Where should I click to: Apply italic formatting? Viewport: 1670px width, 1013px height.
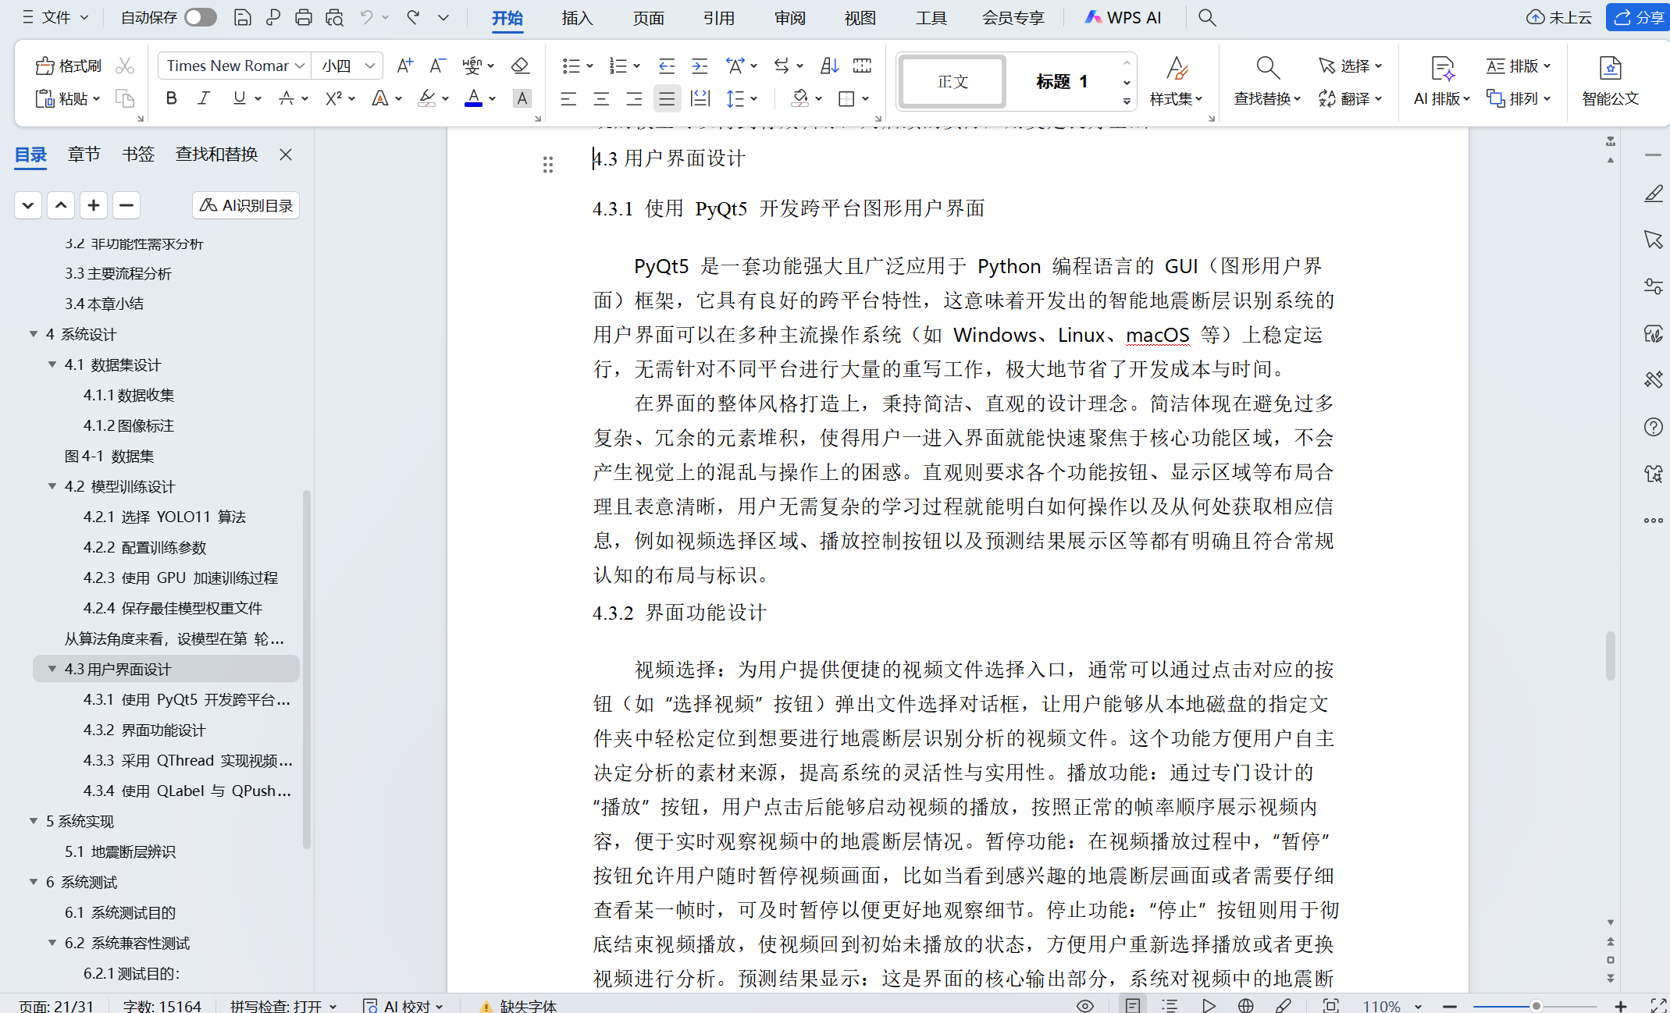(x=205, y=98)
